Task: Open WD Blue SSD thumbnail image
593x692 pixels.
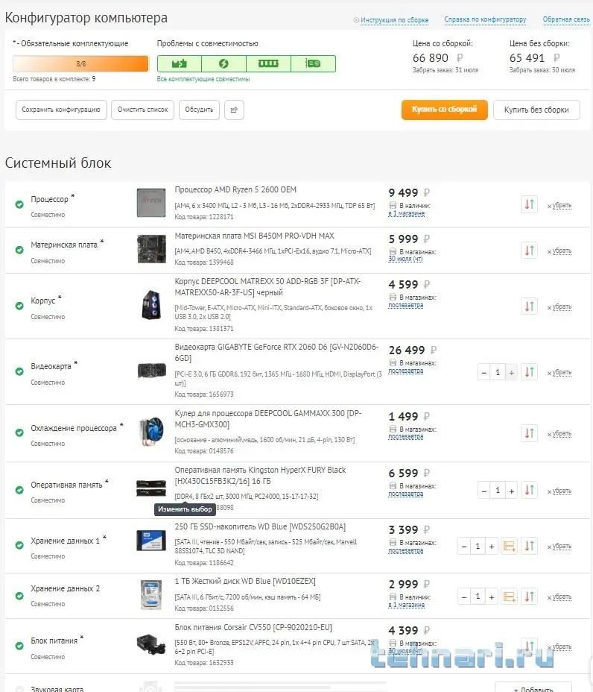Action: (x=151, y=541)
